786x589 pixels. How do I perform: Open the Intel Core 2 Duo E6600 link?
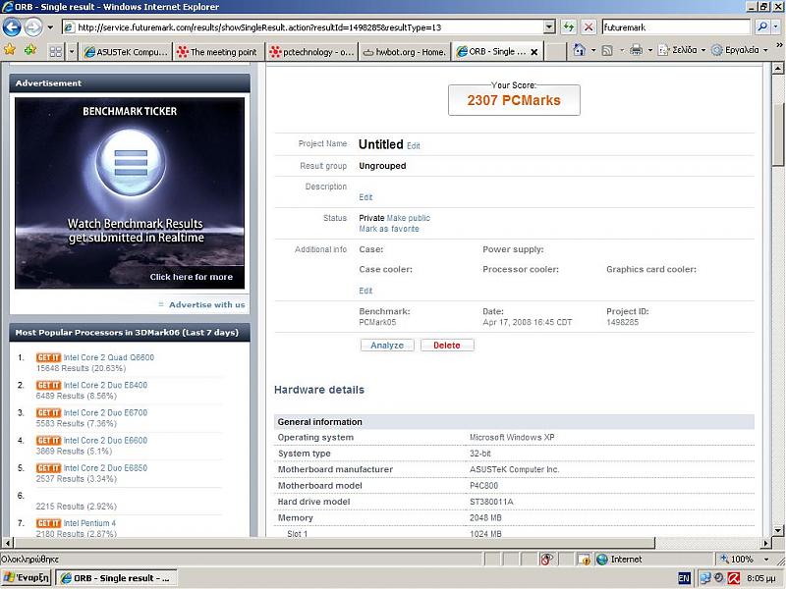tap(105, 440)
